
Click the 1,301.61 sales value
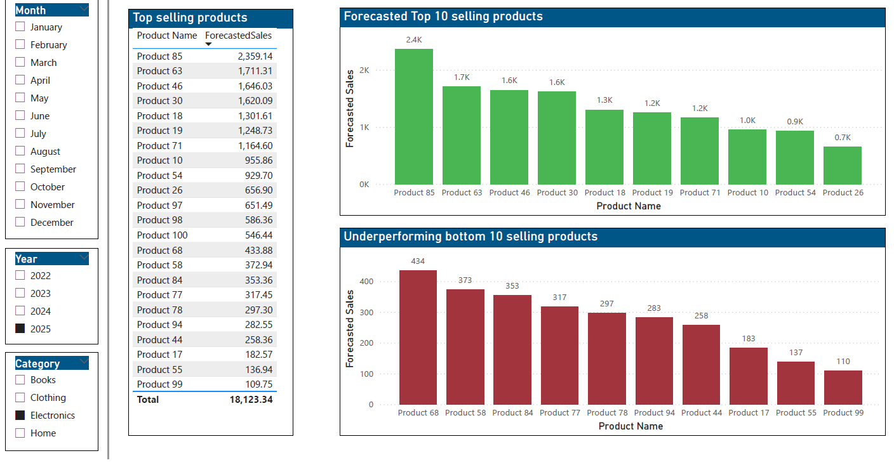[x=255, y=115]
